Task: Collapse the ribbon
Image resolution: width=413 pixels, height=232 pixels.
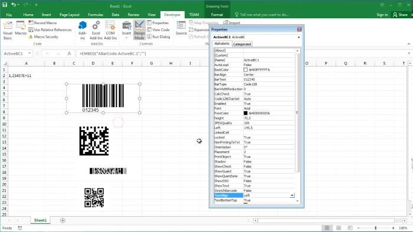Action: click(x=409, y=44)
